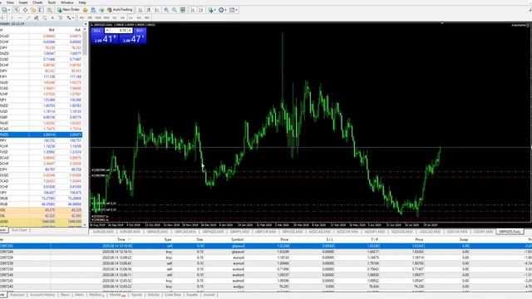Click the New Order button
532x299 pixels.
click(x=68, y=10)
